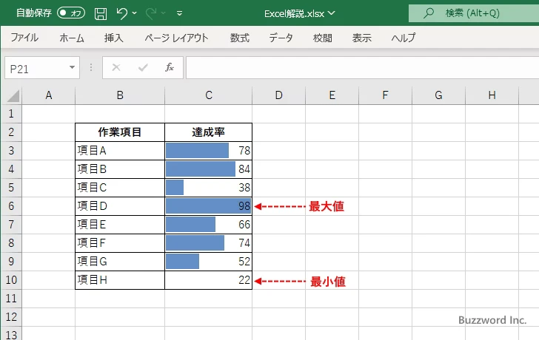Click the greyed-out Redo arrow icon
This screenshot has width=539, height=340.
click(150, 13)
